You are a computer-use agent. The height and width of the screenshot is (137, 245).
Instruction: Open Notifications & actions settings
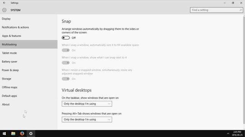coord(29,27)
